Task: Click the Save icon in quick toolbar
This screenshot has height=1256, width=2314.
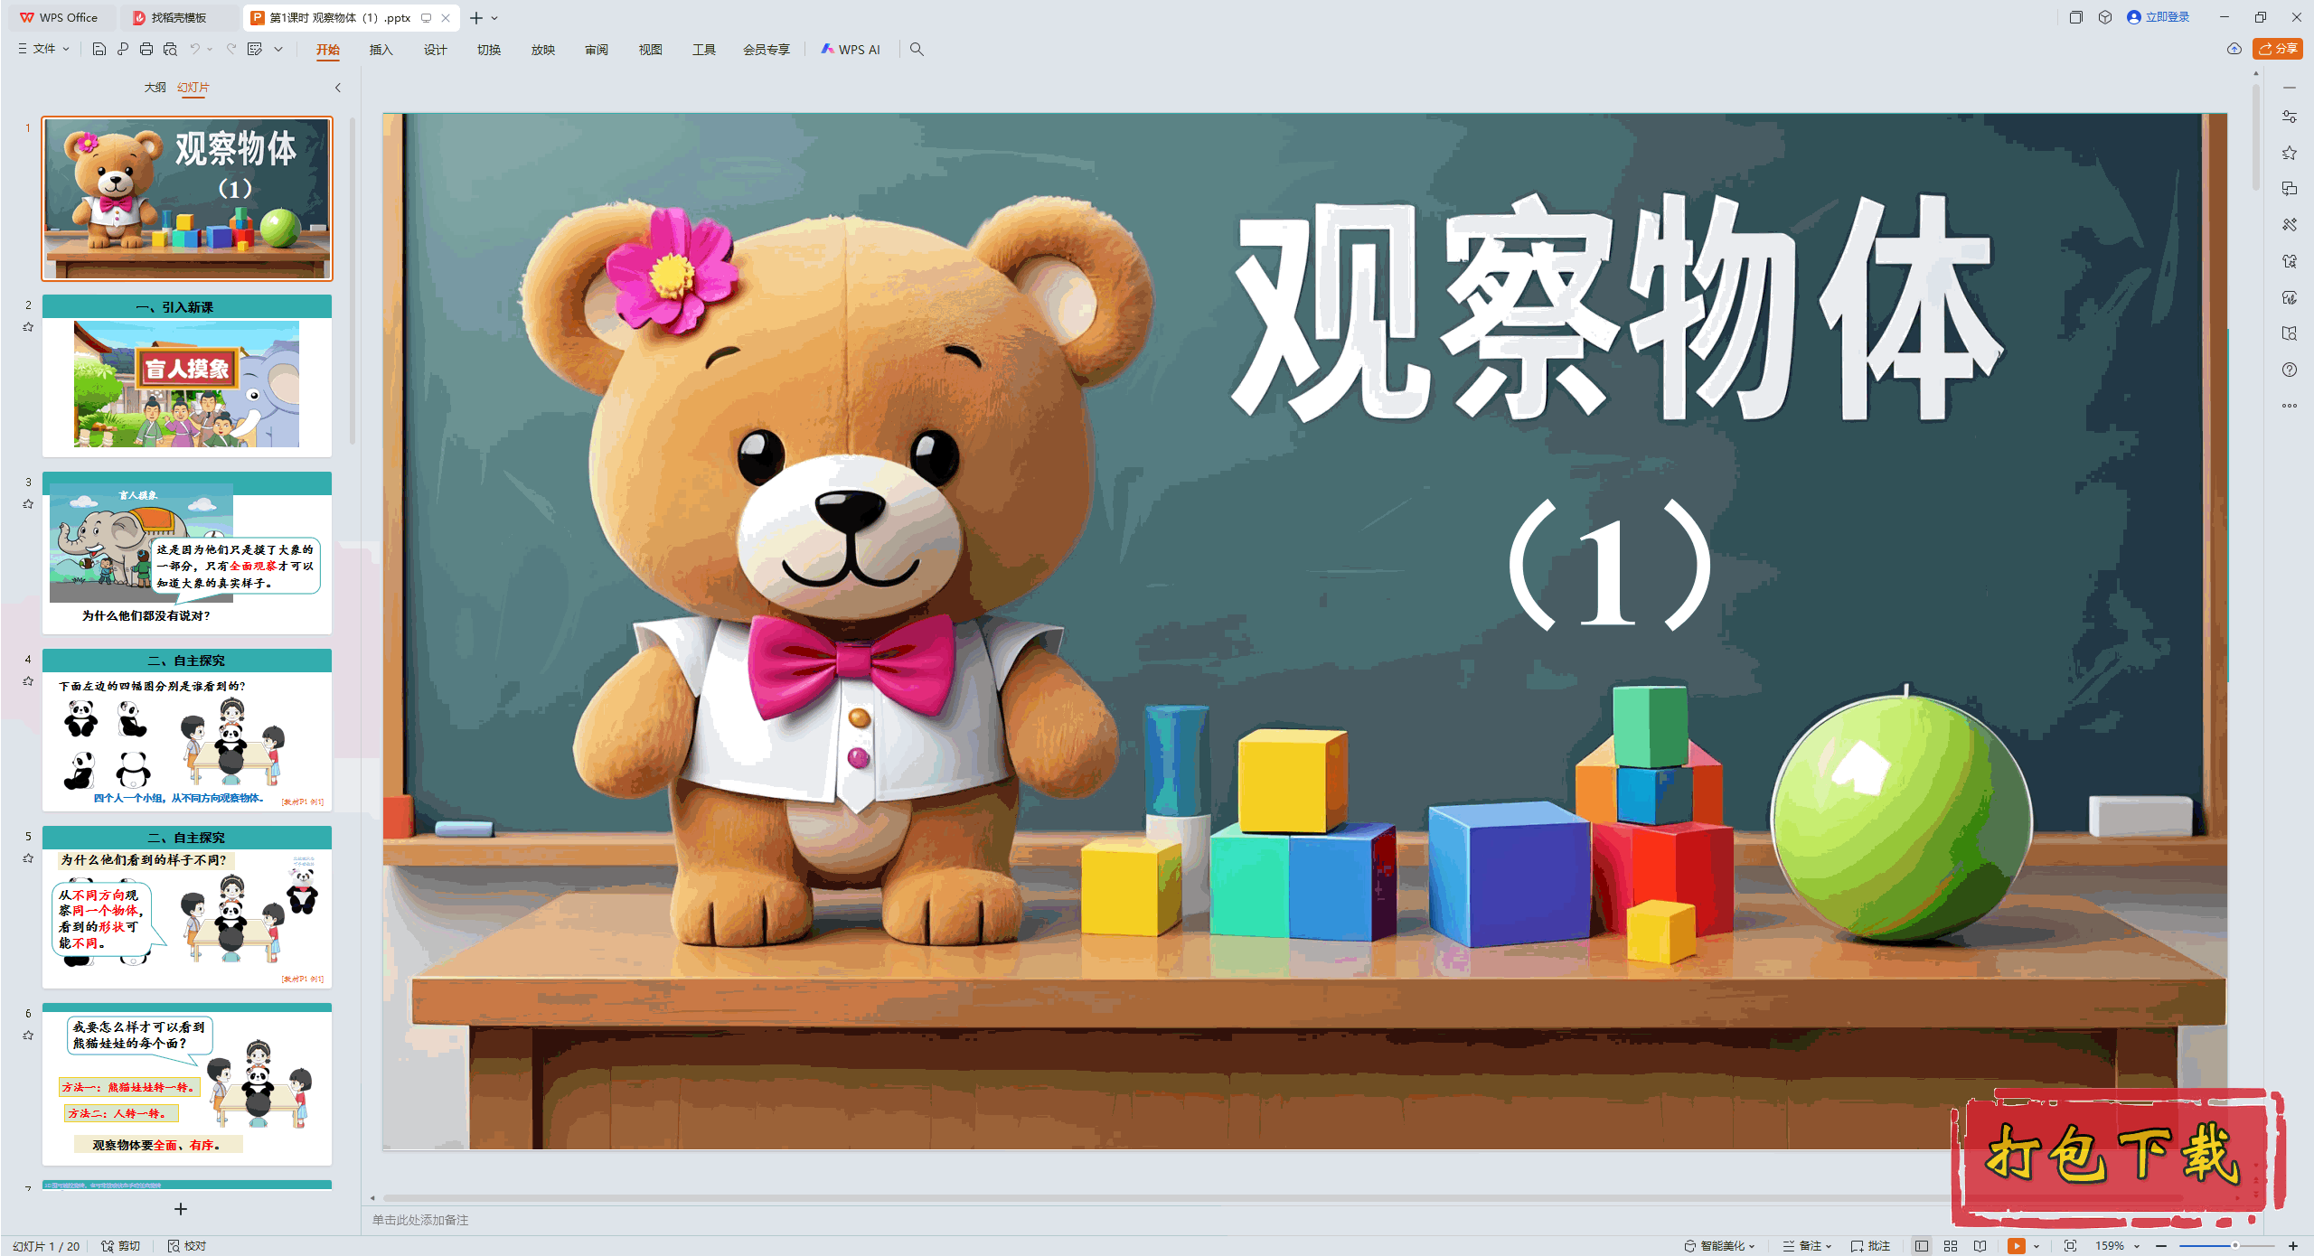Action: click(x=99, y=49)
